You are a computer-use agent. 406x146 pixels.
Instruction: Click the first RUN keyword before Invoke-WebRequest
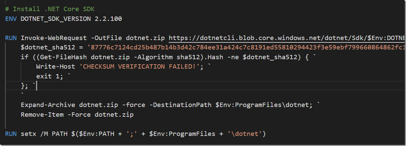coord(11,38)
